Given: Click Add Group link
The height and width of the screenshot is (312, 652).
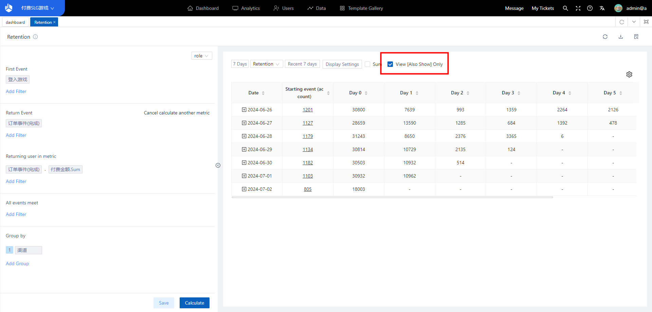Looking at the screenshot, I should [x=17, y=263].
